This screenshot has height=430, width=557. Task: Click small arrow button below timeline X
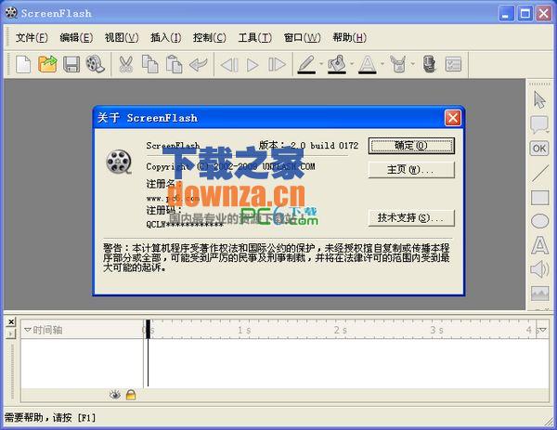click(11, 334)
